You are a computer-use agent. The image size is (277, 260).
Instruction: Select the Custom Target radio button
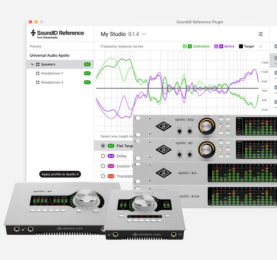point(103,166)
